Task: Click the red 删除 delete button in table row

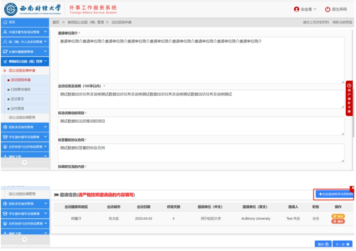Action: click(x=338, y=222)
